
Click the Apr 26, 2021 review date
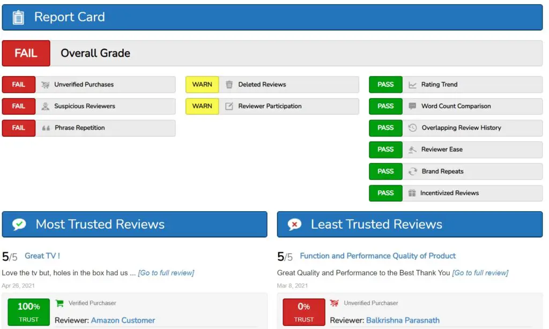18,286
